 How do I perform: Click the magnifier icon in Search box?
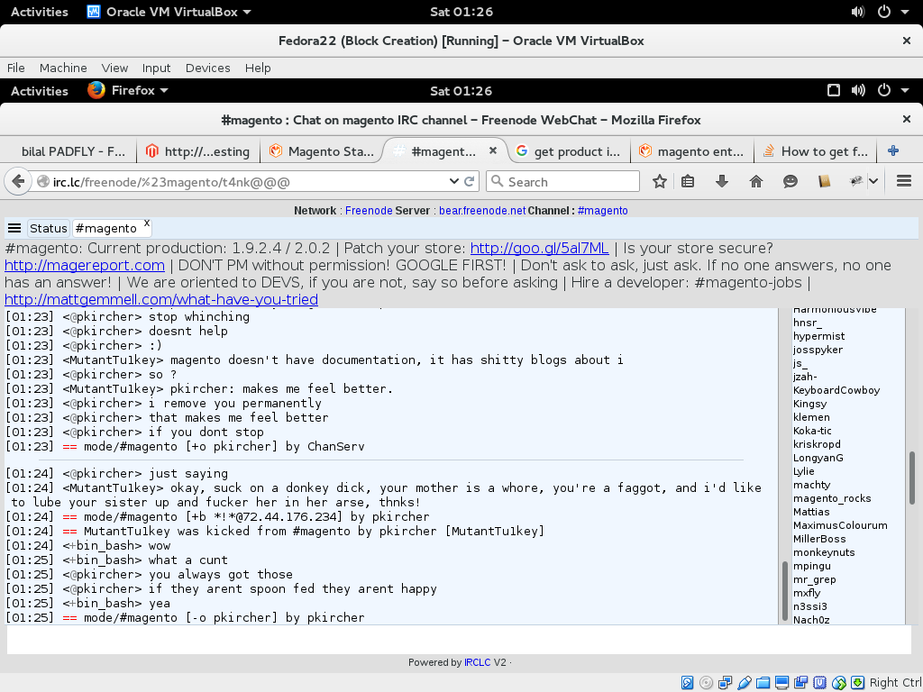498,181
